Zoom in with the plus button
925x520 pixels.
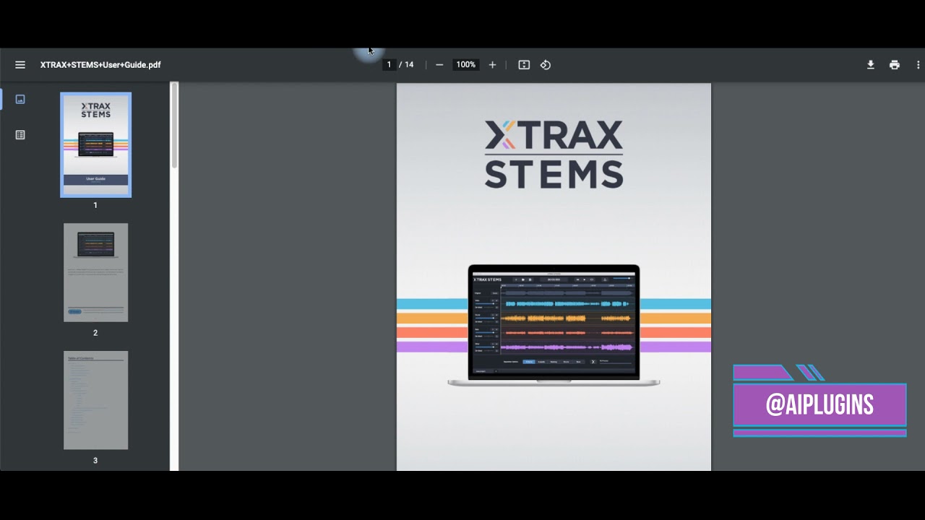point(492,65)
